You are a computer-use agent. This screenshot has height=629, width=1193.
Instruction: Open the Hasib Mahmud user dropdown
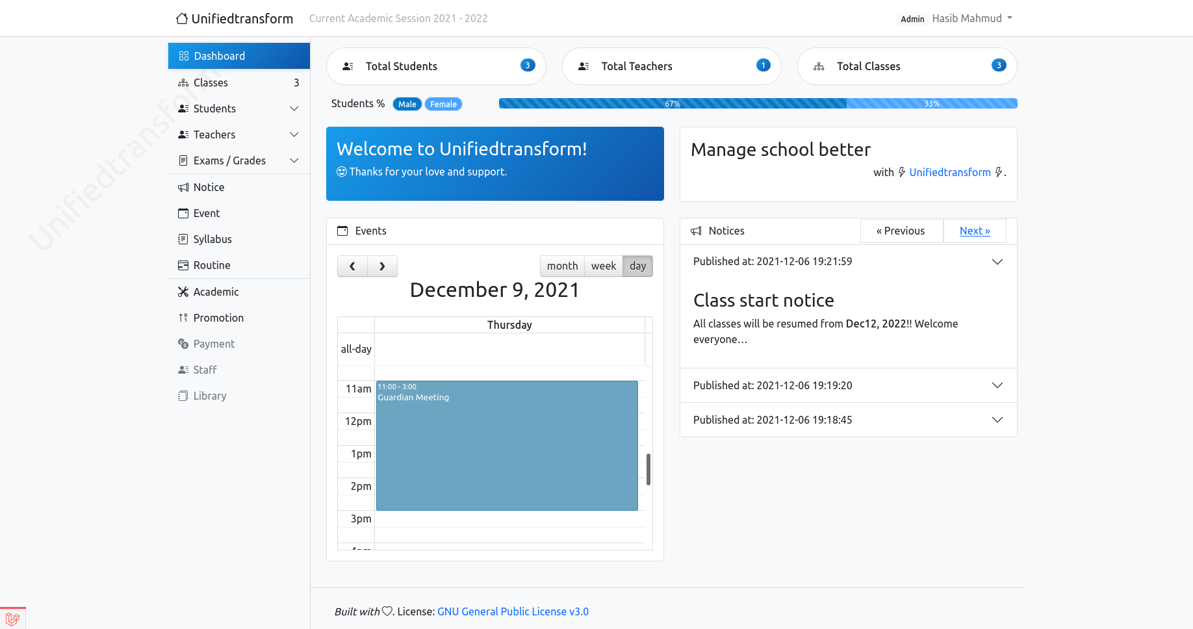[x=972, y=18]
